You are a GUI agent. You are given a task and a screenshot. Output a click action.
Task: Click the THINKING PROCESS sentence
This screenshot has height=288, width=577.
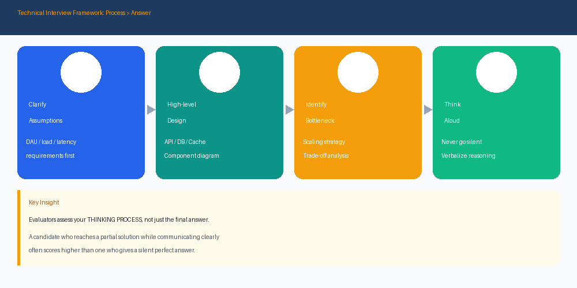(x=119, y=219)
